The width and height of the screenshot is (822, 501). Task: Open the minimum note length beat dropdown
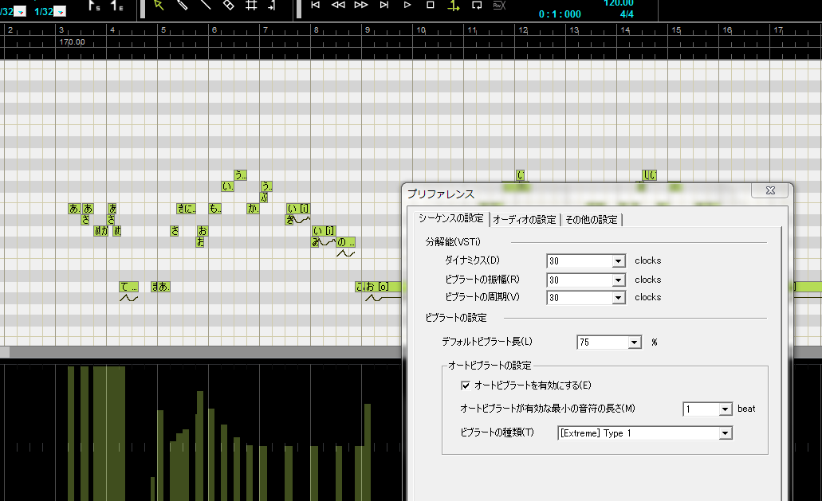pos(726,409)
